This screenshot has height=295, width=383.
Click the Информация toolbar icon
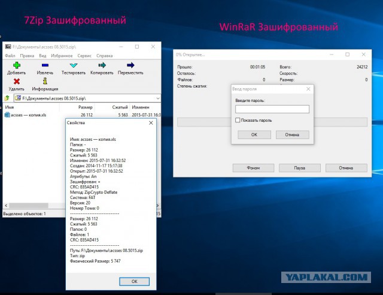(45, 81)
